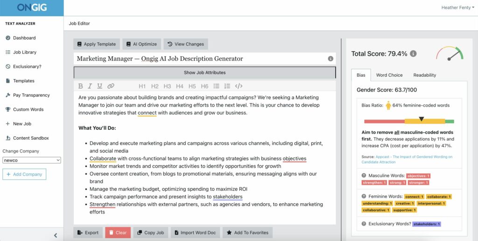The height and width of the screenshot is (241, 478).
Task: Create a New Job from the sidebar
Action: pyautogui.click(x=18, y=124)
